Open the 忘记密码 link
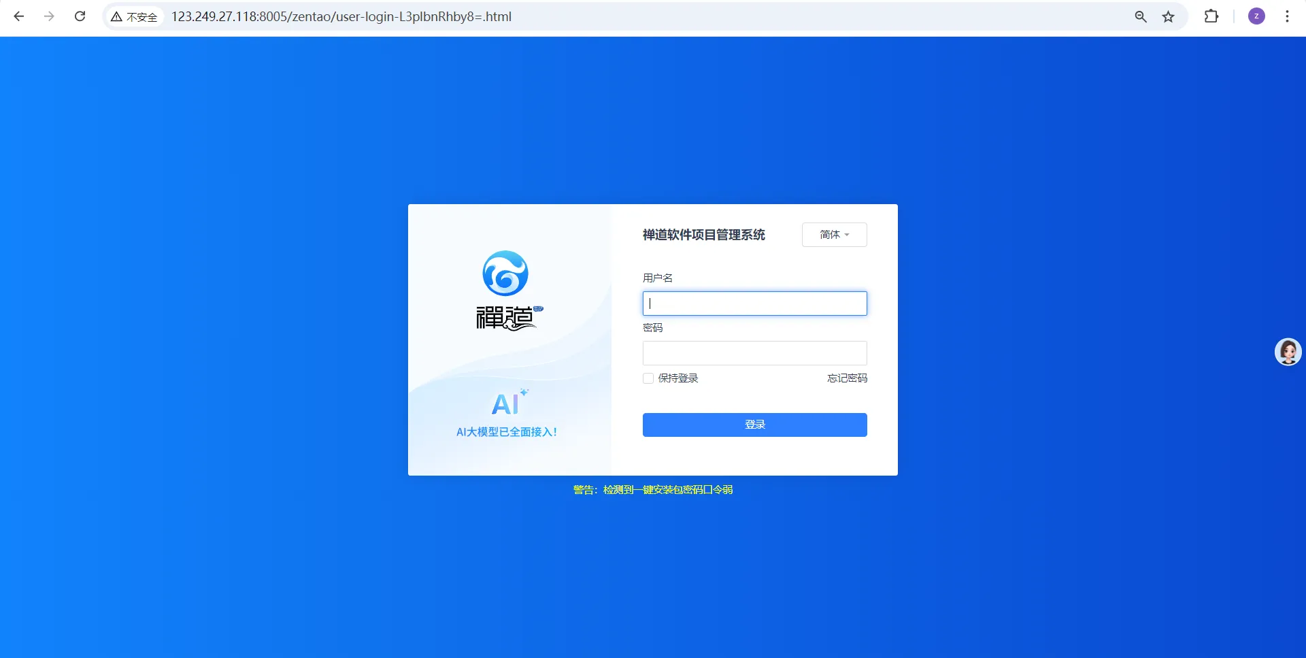 point(847,378)
